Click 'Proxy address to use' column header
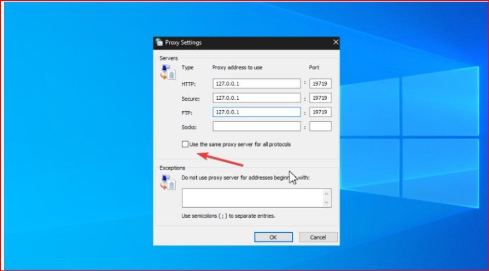Screen dimensions: 489x271 (x=237, y=67)
